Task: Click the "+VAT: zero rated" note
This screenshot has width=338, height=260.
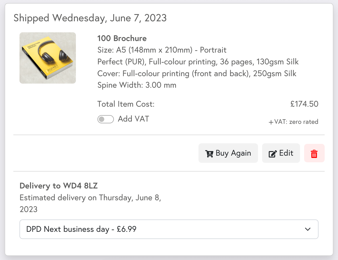Action: pyautogui.click(x=293, y=122)
